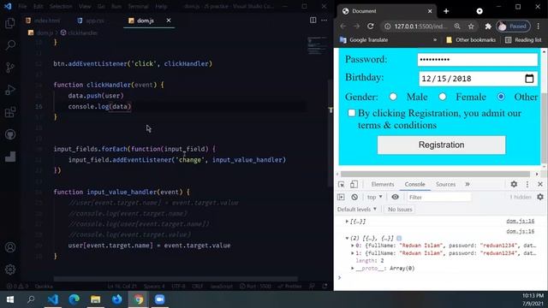Click the Registration button
Screen dimensions: 548x308
(442, 145)
